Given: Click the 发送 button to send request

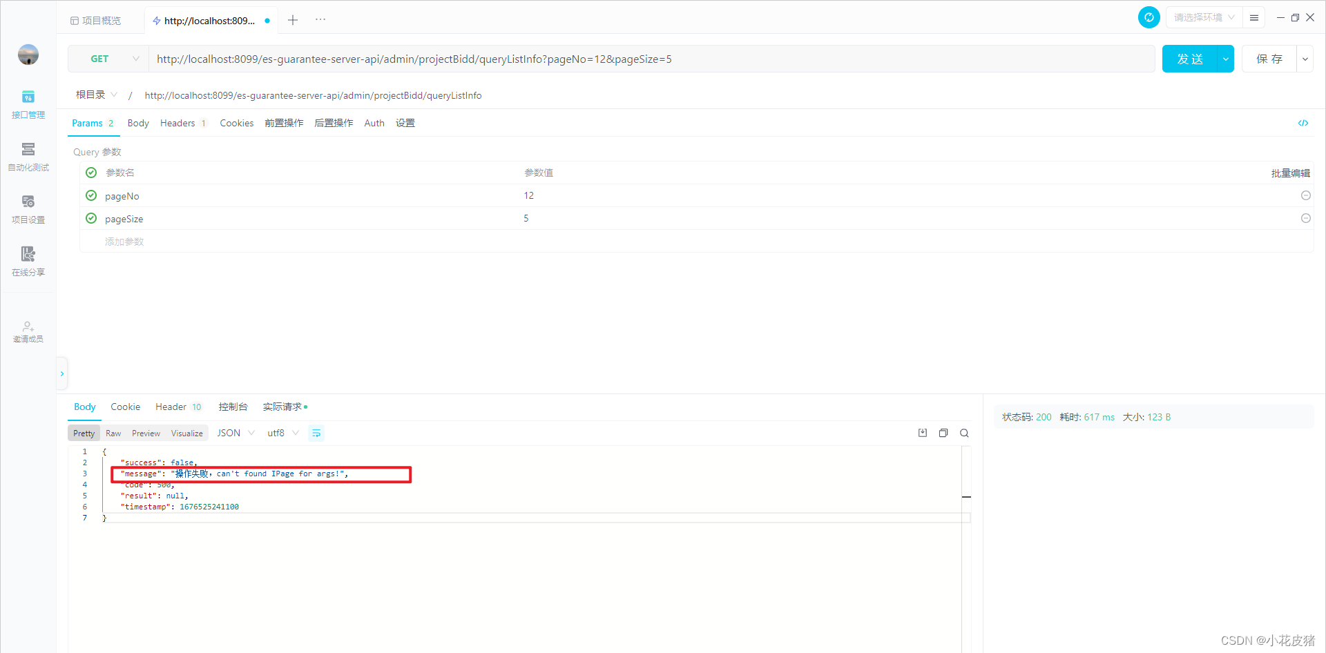Looking at the screenshot, I should pos(1189,59).
